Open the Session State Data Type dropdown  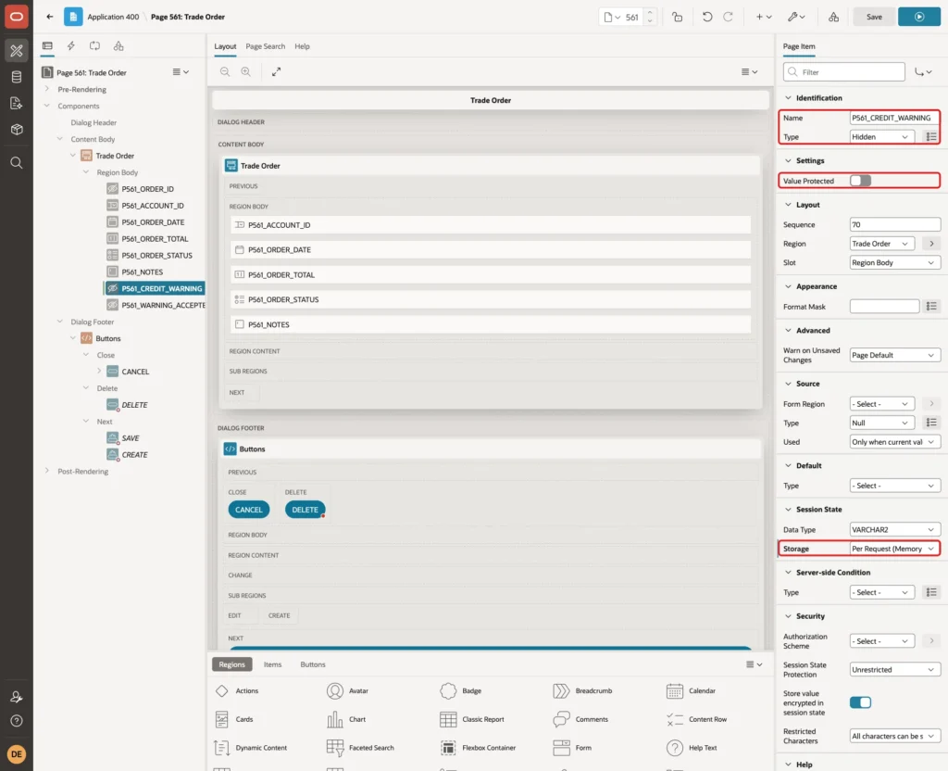tap(895, 529)
